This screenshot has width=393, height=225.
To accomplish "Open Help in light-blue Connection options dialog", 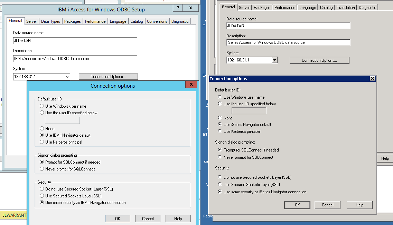I will point(178,218).
